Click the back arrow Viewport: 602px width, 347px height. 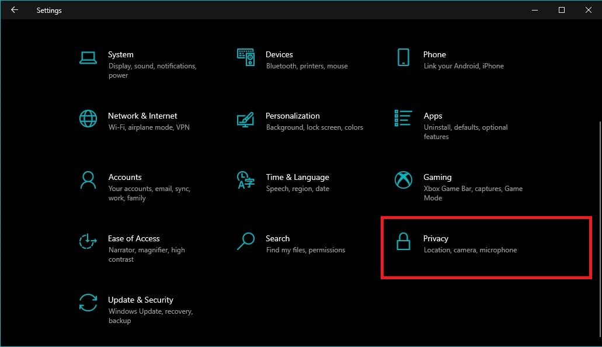pos(15,10)
